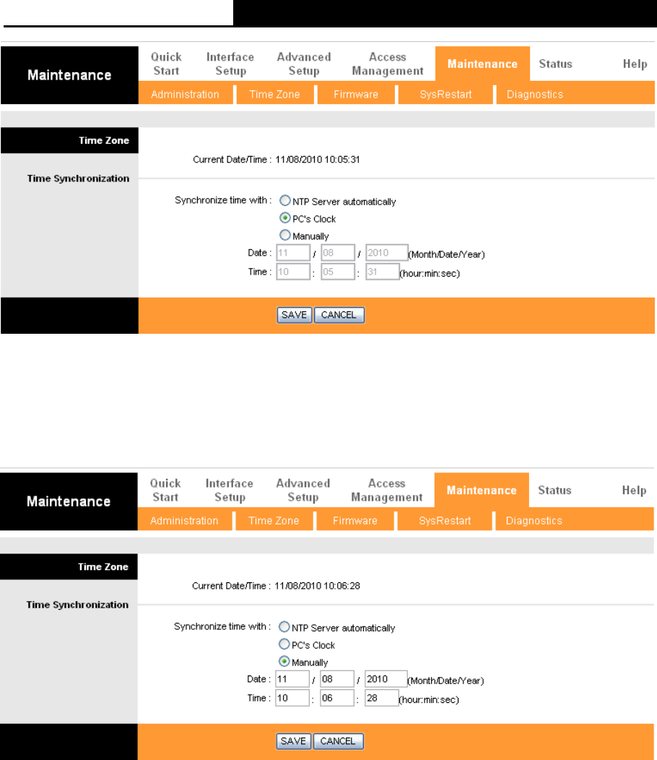The height and width of the screenshot is (760, 657).
Task: Open Administration sub-tab in the 10:06:28 panel
Action: pyautogui.click(x=184, y=521)
